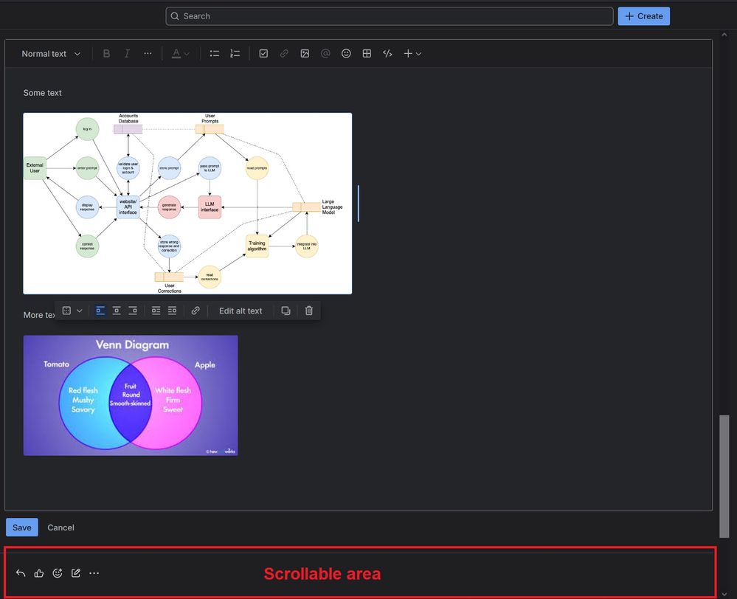Click the image resize handle on flowchart
This screenshot has width=737, height=599.
tap(358, 203)
